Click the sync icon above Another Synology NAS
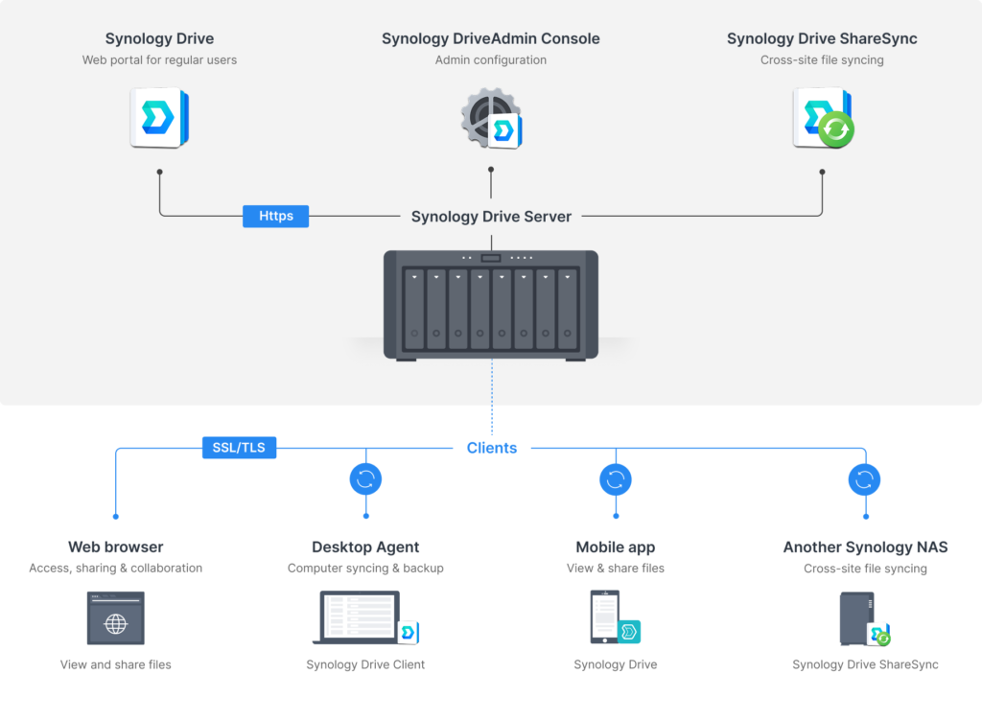Viewport: 982px width, 721px height. tap(865, 479)
